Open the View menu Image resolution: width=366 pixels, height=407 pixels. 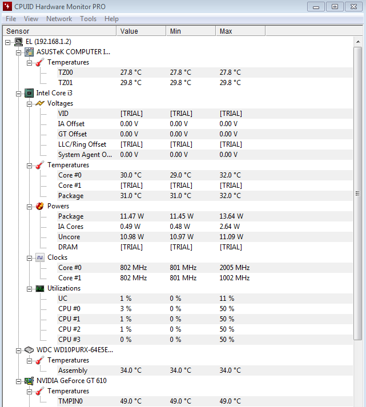point(31,19)
